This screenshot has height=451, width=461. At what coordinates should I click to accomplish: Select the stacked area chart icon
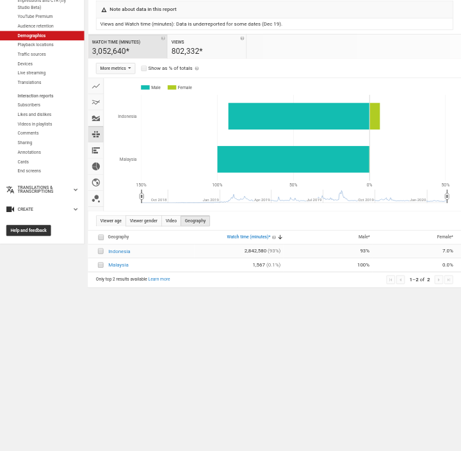coord(95,118)
